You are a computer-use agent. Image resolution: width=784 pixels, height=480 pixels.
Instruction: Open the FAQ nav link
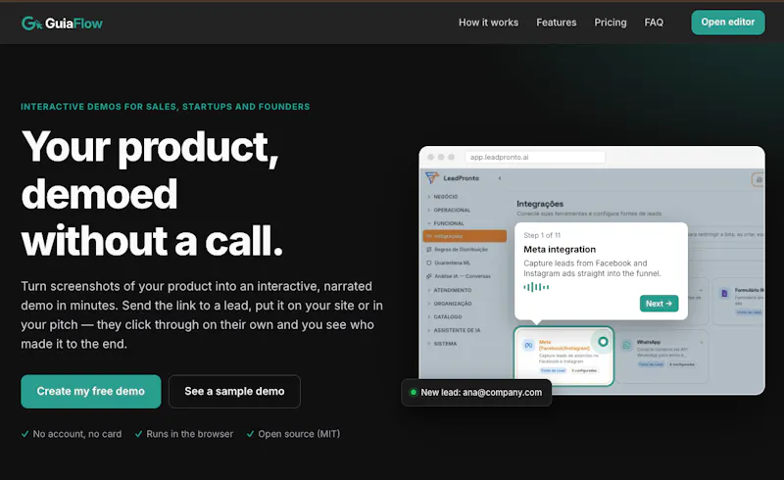tap(654, 23)
